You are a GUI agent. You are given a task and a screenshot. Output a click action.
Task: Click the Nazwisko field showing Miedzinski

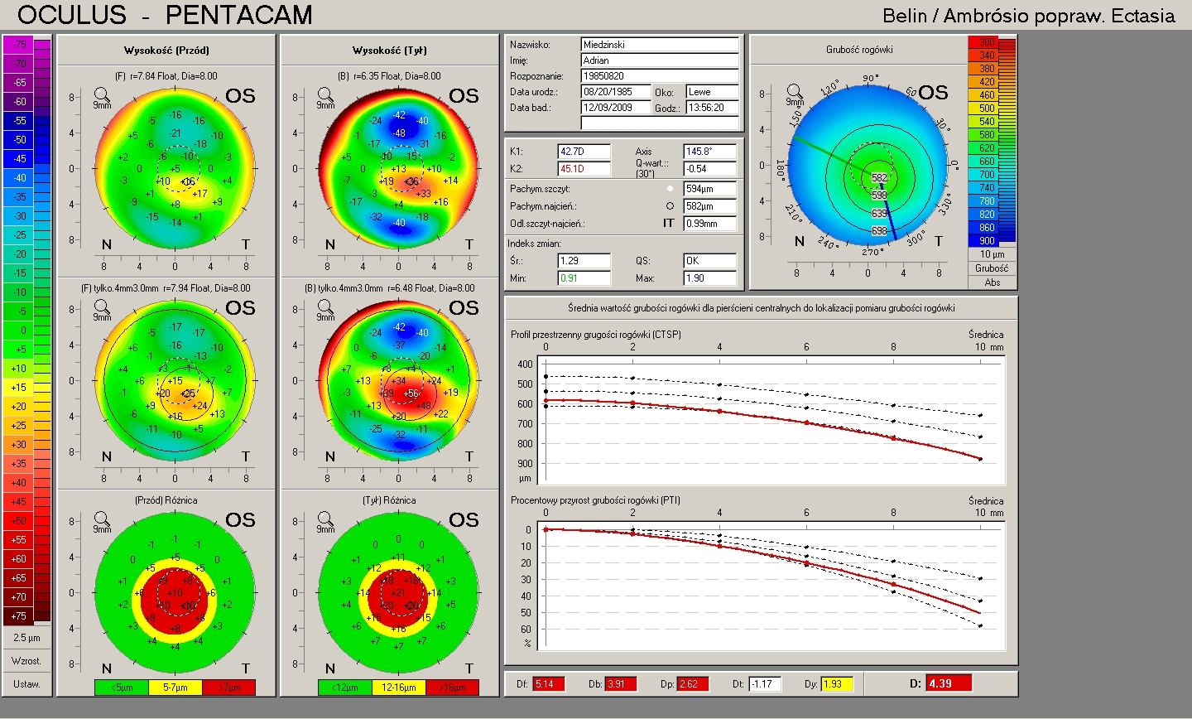click(659, 45)
